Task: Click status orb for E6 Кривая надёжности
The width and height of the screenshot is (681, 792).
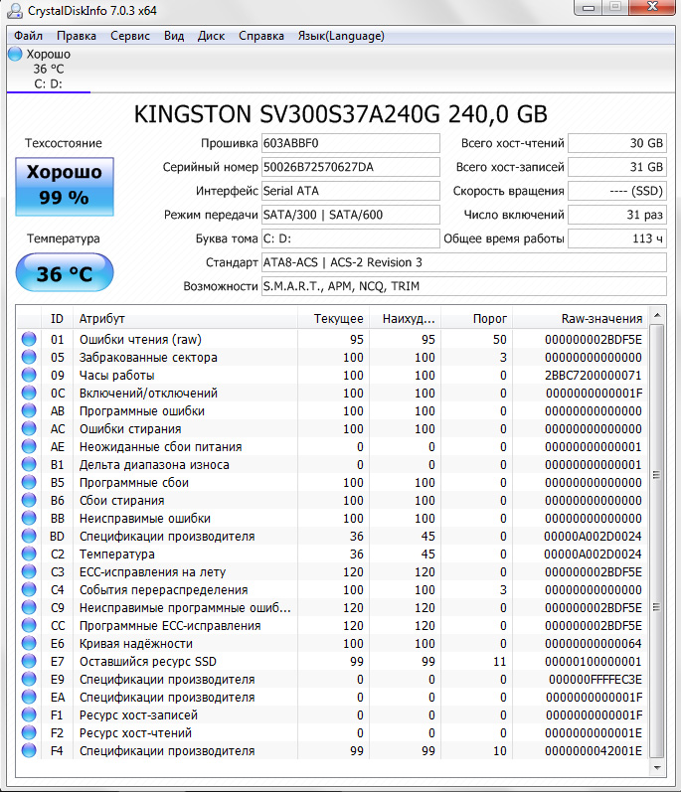Action: (29, 643)
